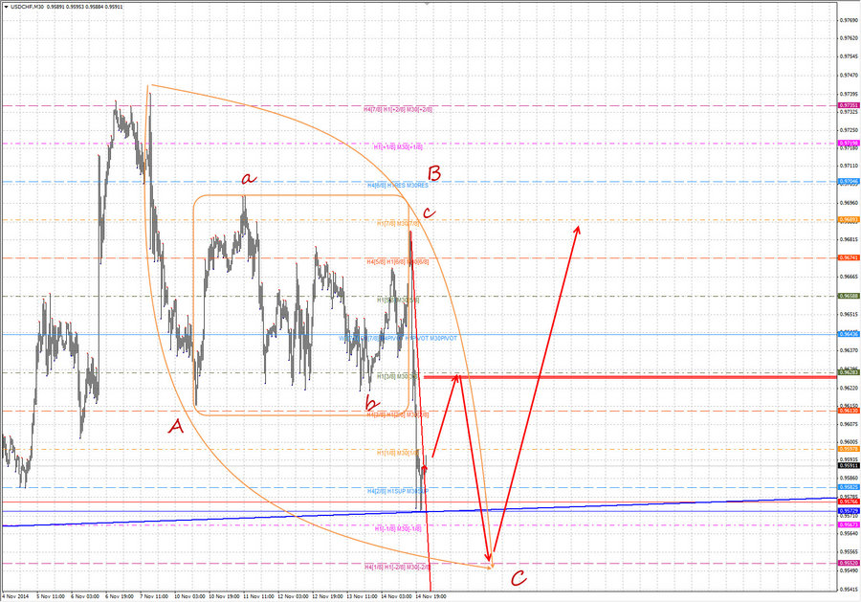Select the 0.95766 red price tag
The image size is (861, 602).
click(x=849, y=502)
